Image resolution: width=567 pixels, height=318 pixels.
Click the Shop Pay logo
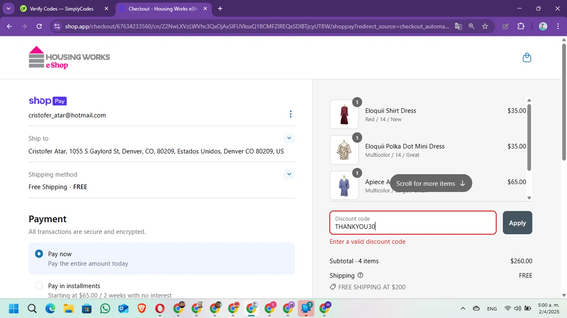[x=48, y=101]
